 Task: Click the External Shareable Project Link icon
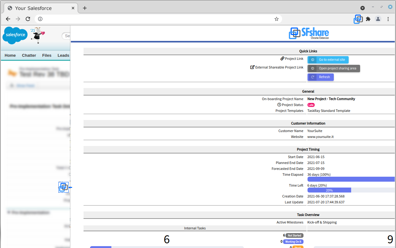click(x=252, y=67)
